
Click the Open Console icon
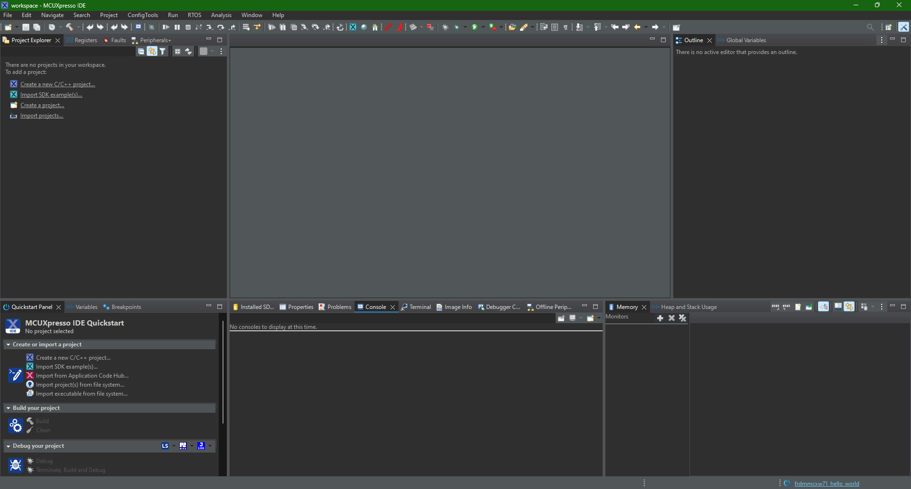[x=590, y=318]
